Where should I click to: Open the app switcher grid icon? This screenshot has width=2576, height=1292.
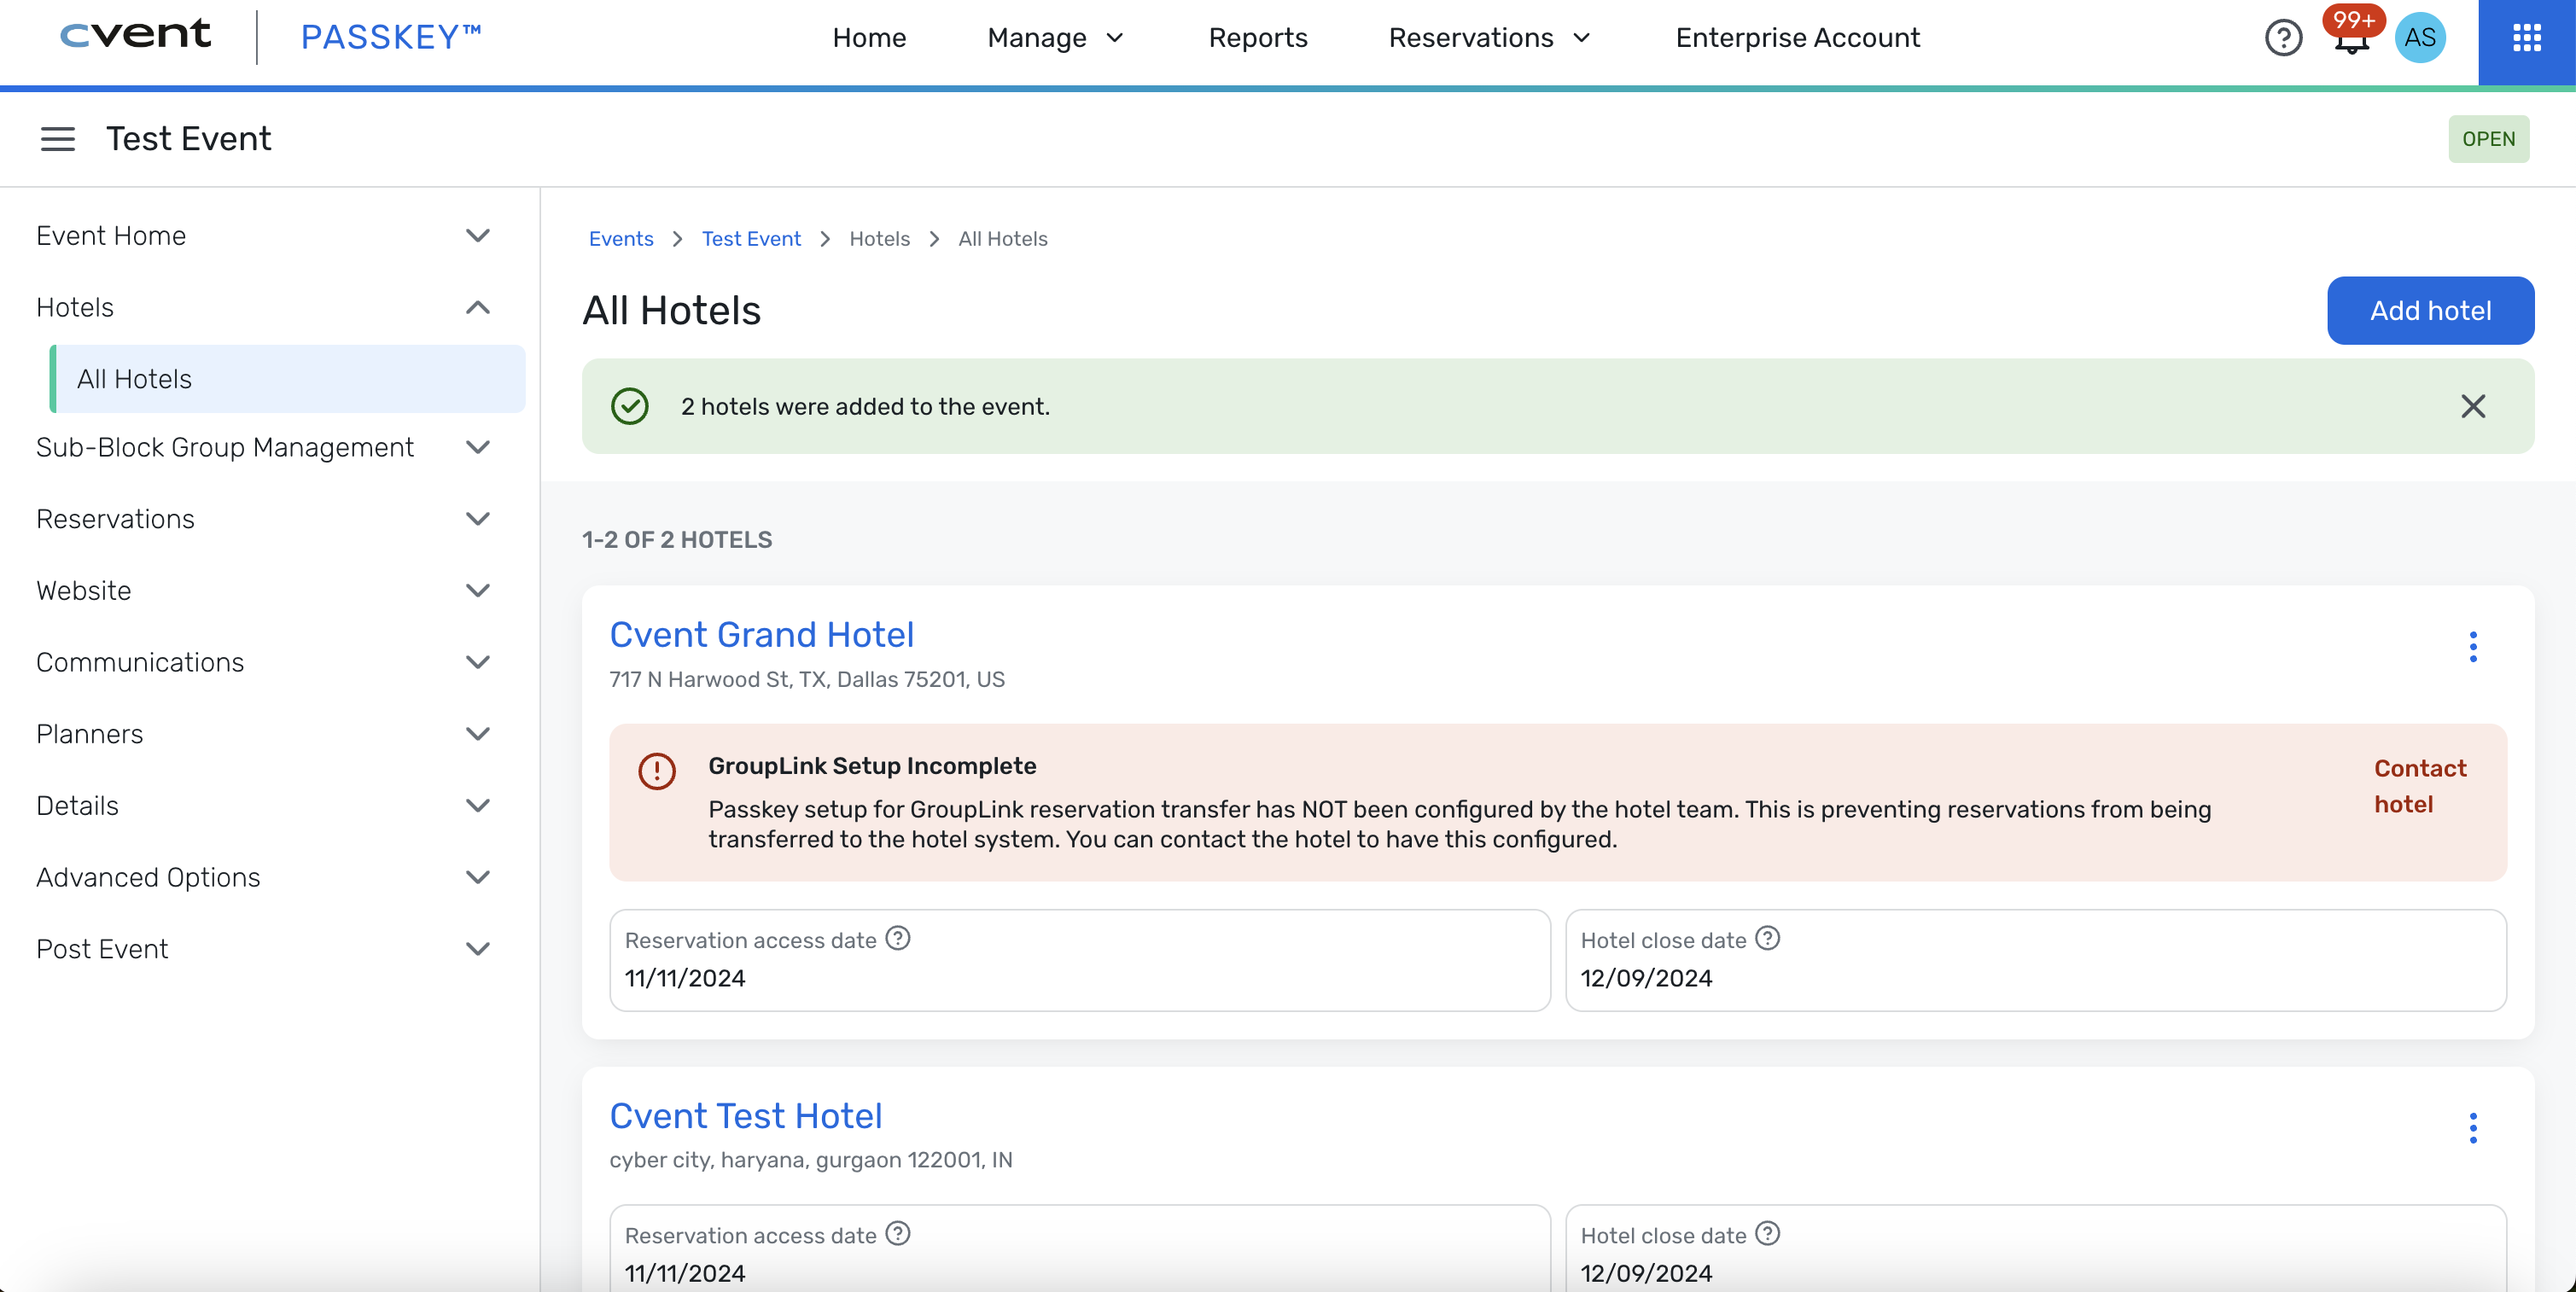pyautogui.click(x=2527, y=38)
